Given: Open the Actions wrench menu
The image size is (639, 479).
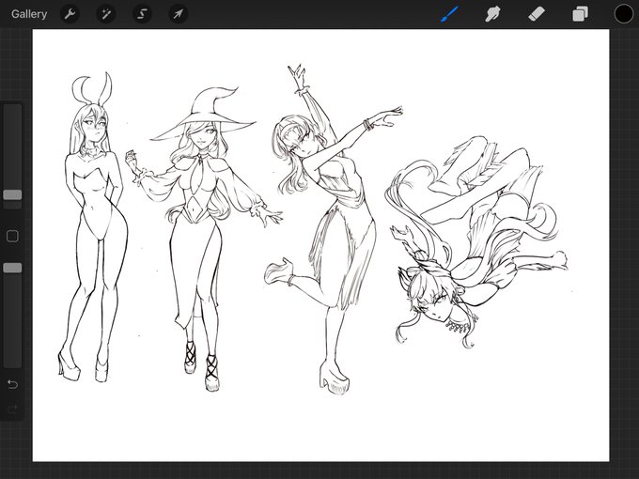Looking at the screenshot, I should 70,14.
